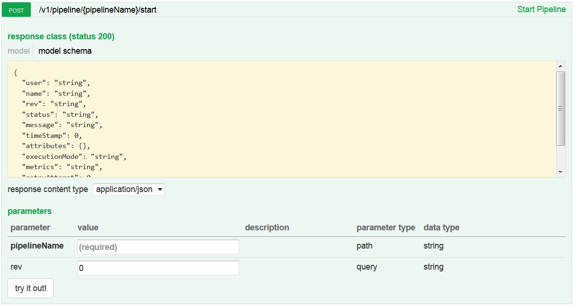The height and width of the screenshot is (306, 573).
Task: Click the JSON model schema box
Action: click(x=280, y=119)
